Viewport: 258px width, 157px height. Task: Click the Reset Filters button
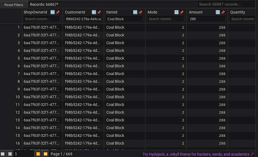click(14, 5)
